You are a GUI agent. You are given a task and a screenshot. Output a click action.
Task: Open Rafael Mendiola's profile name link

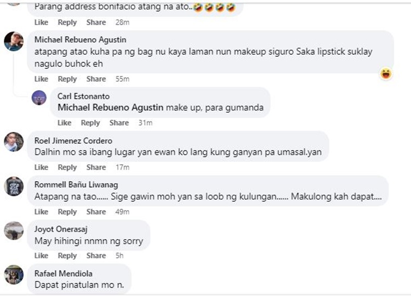(x=63, y=274)
